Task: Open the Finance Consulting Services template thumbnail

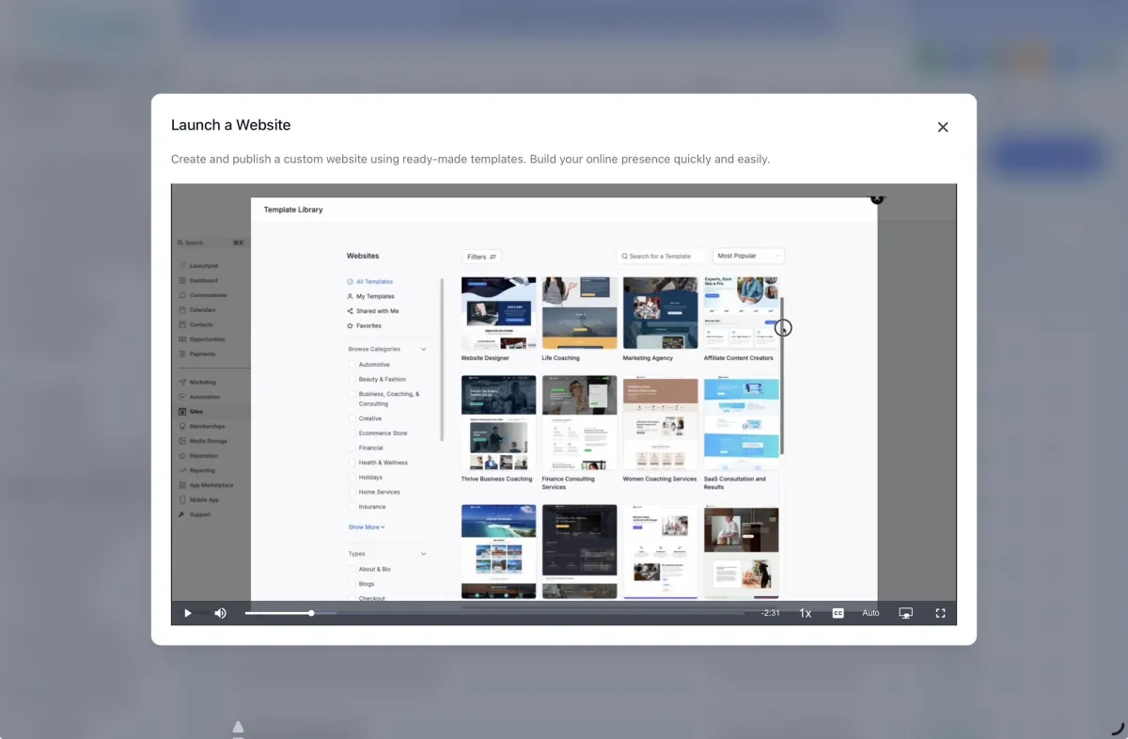Action: point(579,423)
